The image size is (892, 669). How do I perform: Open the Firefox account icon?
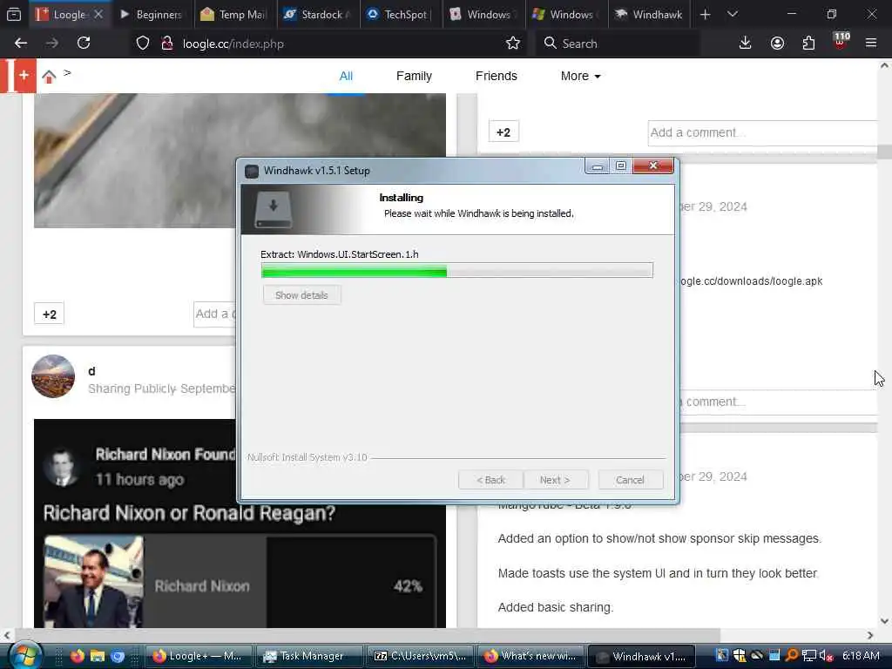tap(777, 44)
